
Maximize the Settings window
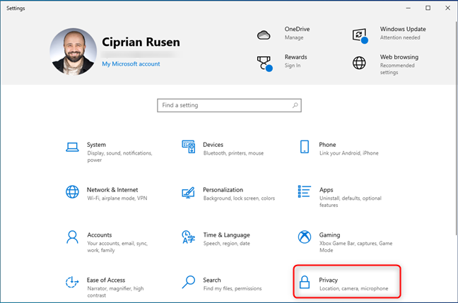point(428,8)
